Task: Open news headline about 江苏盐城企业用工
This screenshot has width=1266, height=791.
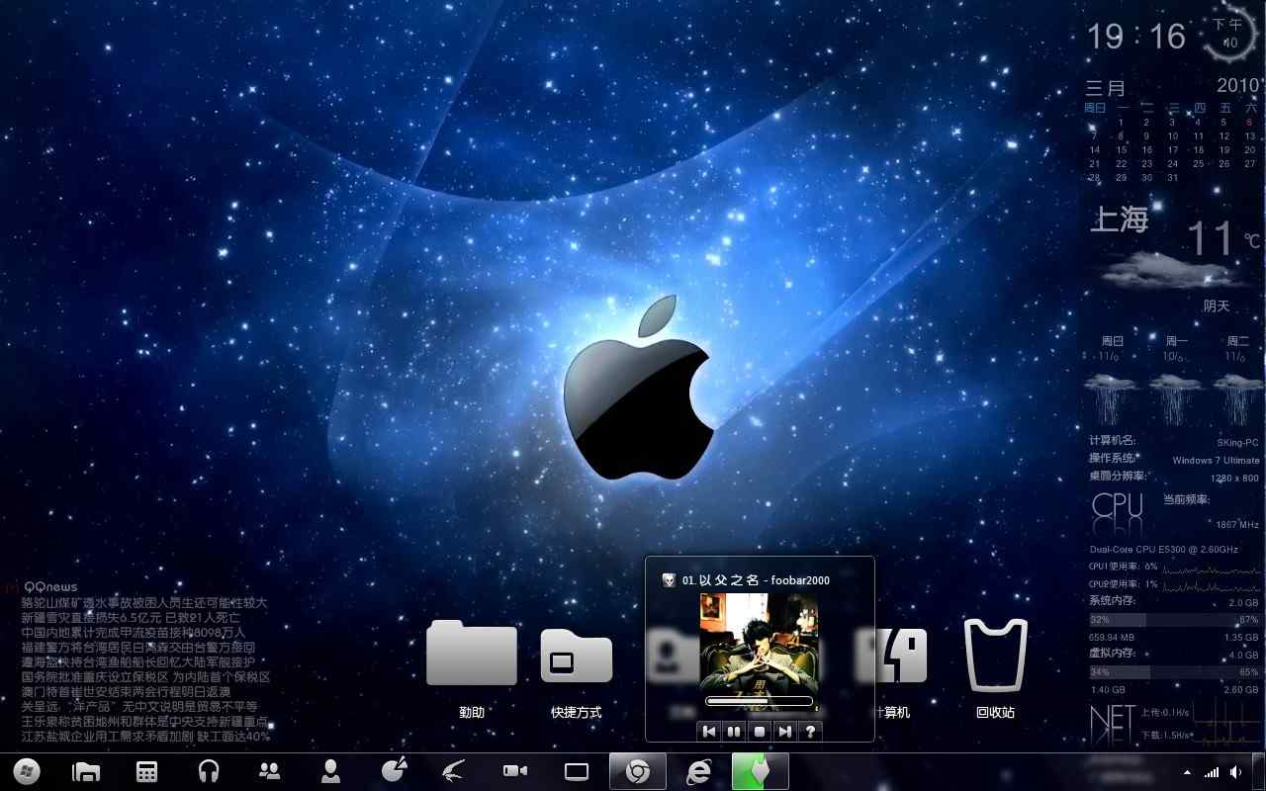Action: [145, 737]
